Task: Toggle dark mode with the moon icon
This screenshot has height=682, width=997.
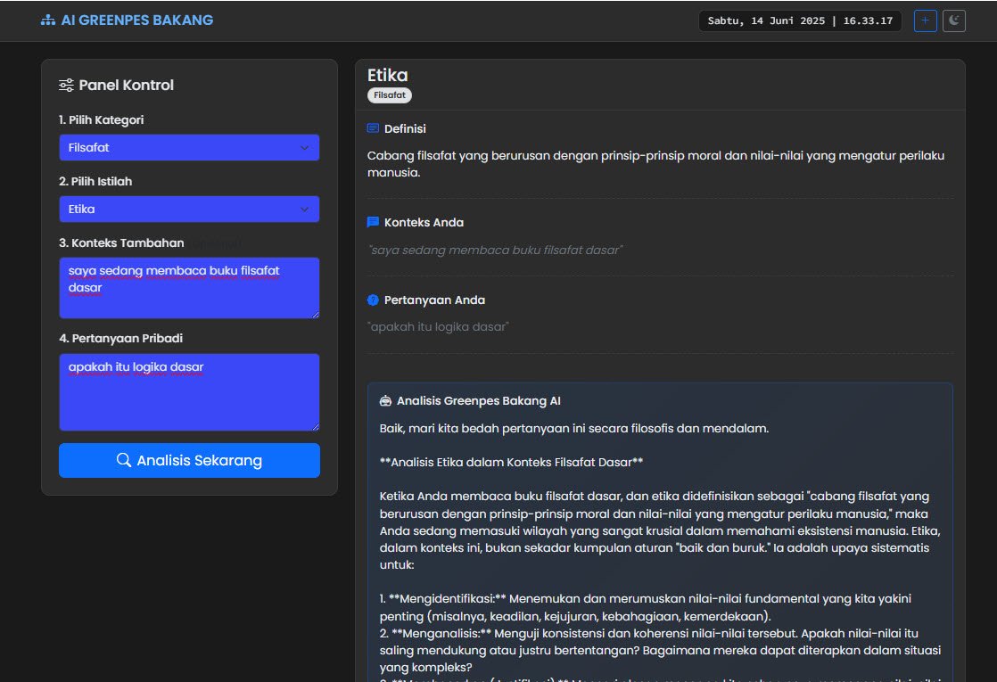Action: [954, 21]
